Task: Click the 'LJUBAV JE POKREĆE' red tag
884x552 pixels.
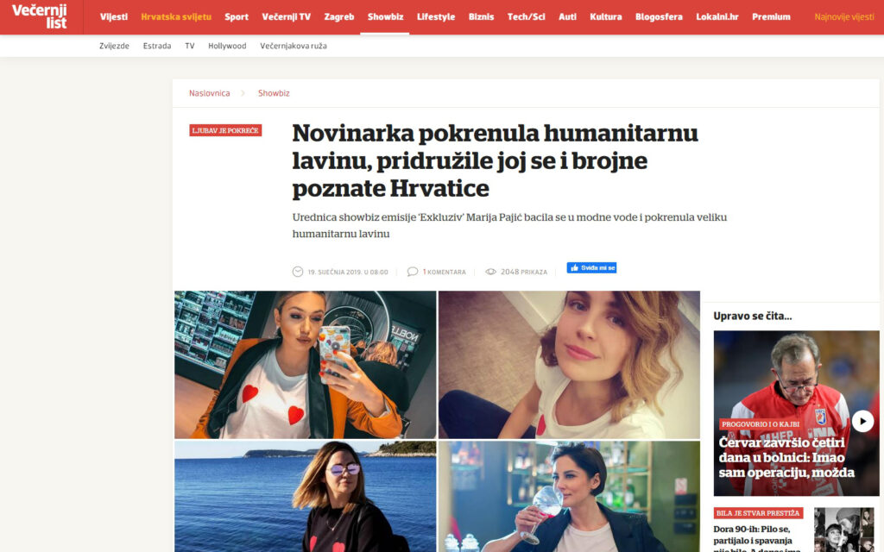Action: 225,130
